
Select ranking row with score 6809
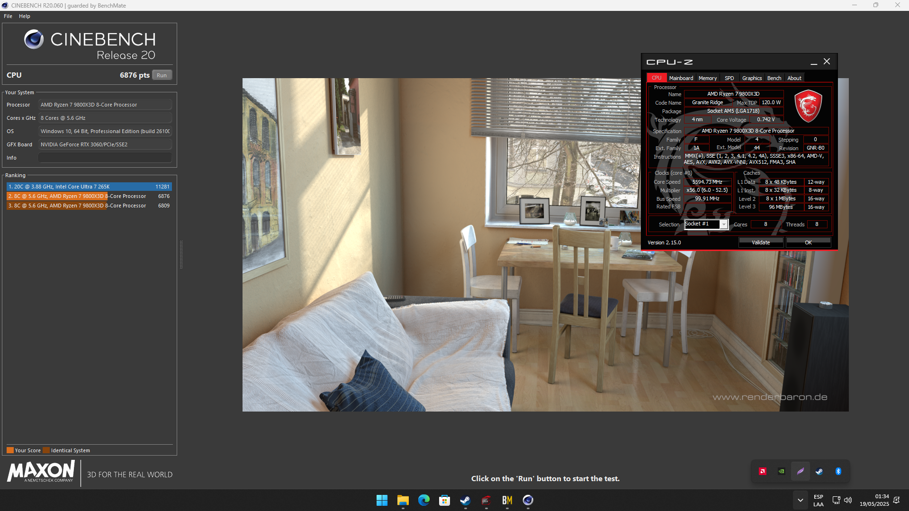click(x=89, y=206)
